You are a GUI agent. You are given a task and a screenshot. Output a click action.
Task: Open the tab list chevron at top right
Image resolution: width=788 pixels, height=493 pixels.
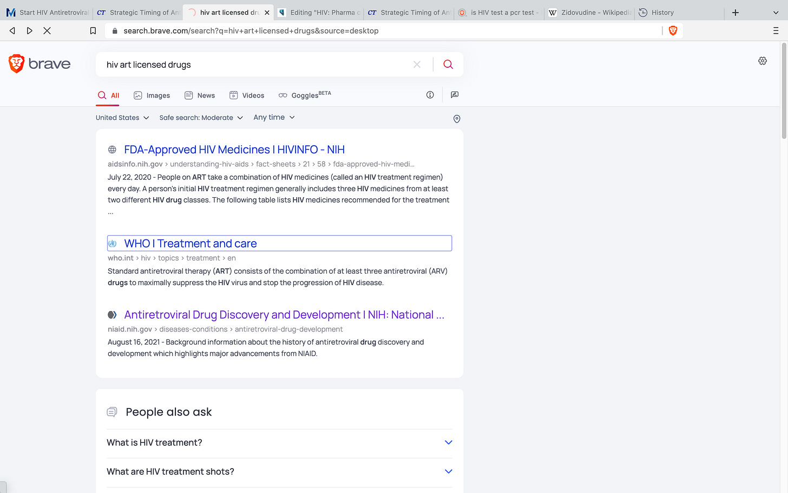(776, 12)
